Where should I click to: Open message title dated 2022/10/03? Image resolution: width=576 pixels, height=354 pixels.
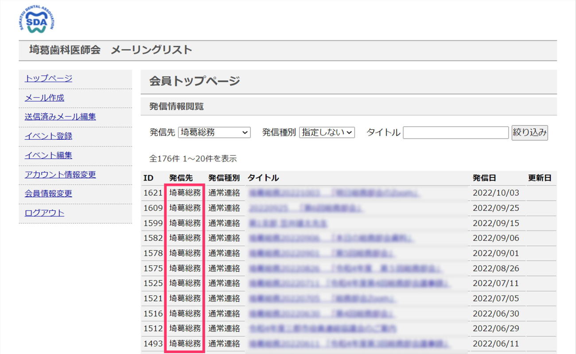pyautogui.click(x=334, y=193)
